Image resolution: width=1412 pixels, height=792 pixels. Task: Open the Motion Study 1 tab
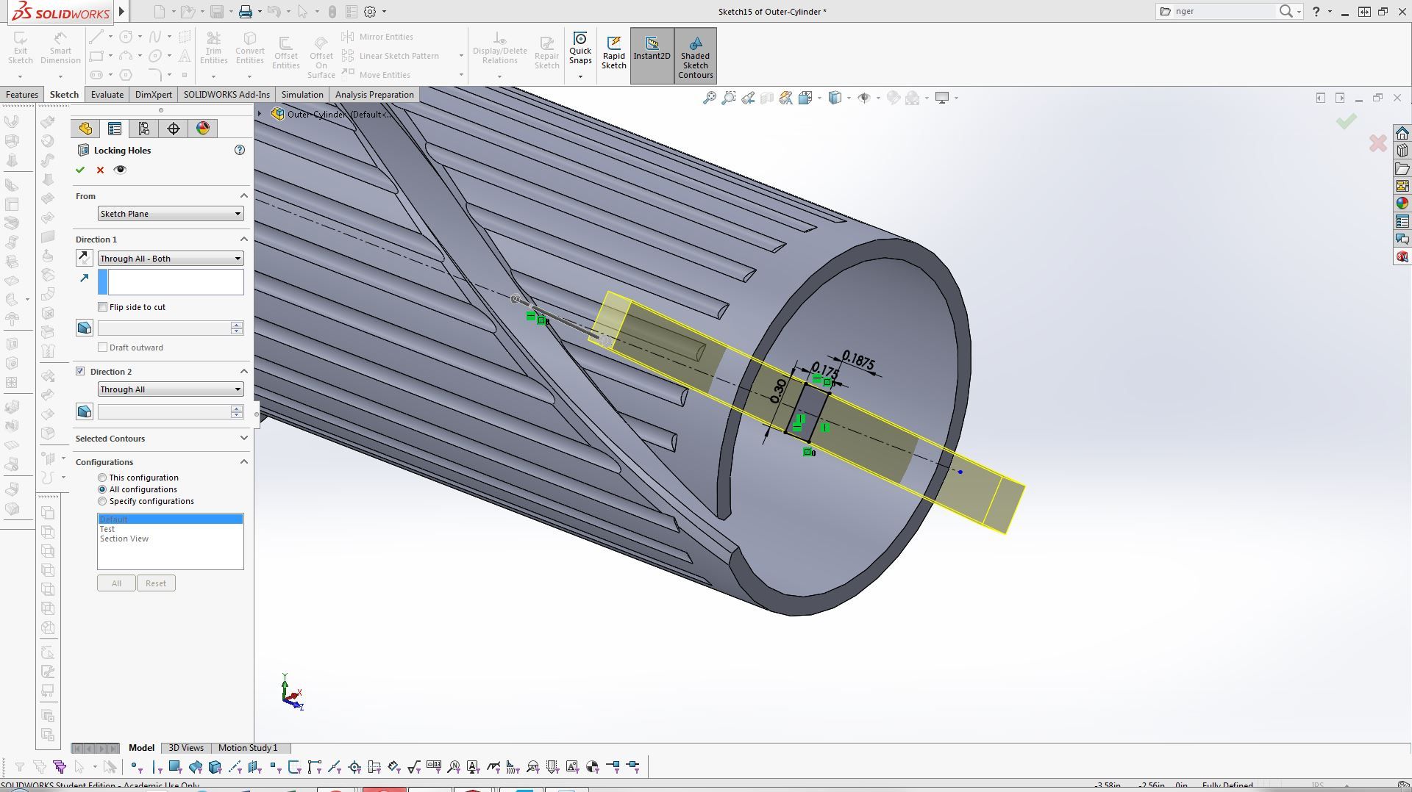coord(248,748)
